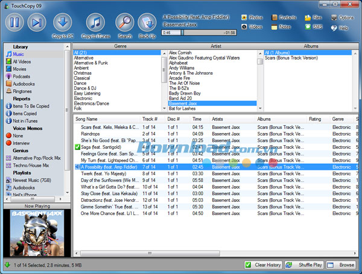Toggle the checkmark on Saga track

(78, 147)
